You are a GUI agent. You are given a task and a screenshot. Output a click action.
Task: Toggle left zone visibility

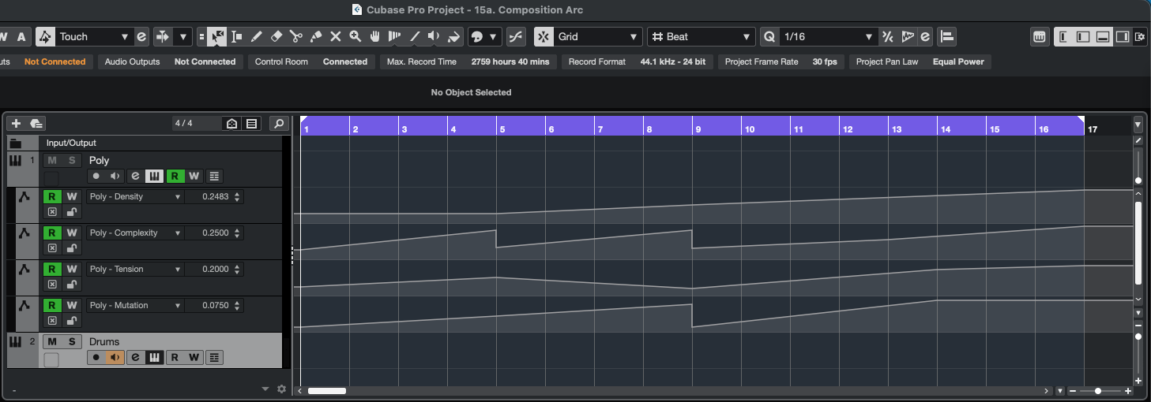coord(1083,36)
